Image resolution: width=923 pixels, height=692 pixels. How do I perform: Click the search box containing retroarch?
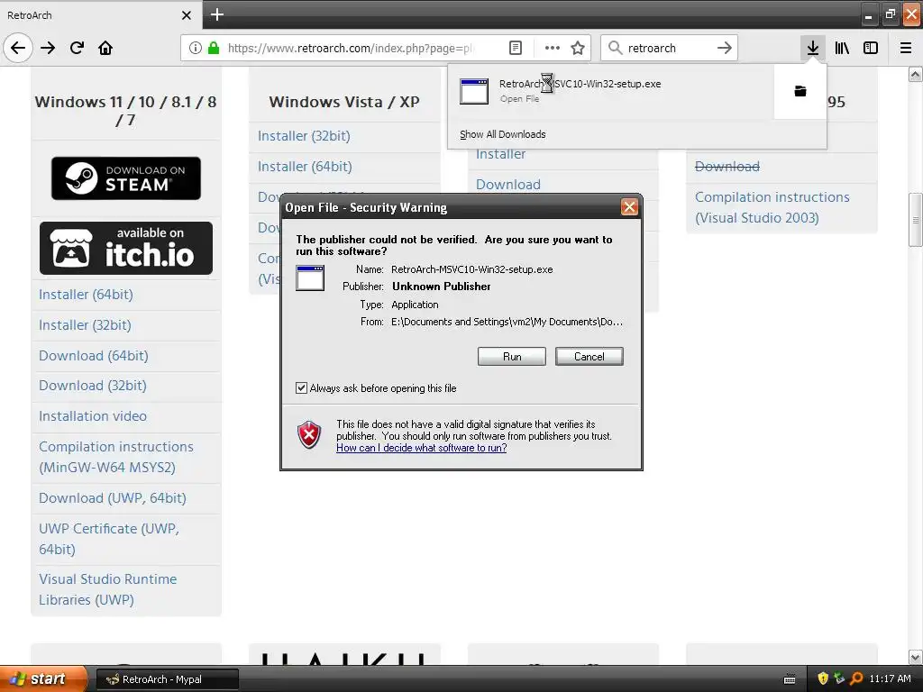click(x=669, y=48)
